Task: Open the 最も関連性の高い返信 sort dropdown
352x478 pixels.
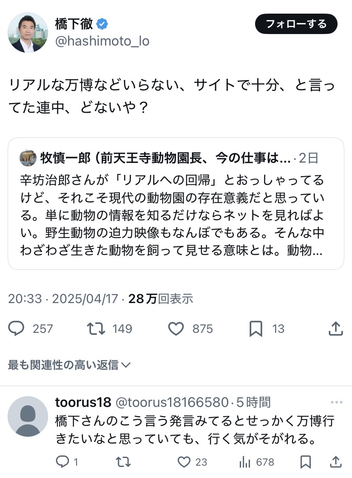Action: pyautogui.click(x=69, y=365)
